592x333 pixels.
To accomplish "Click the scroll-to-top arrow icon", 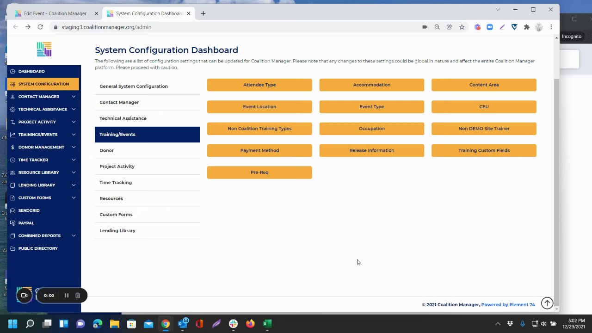I will click(547, 303).
